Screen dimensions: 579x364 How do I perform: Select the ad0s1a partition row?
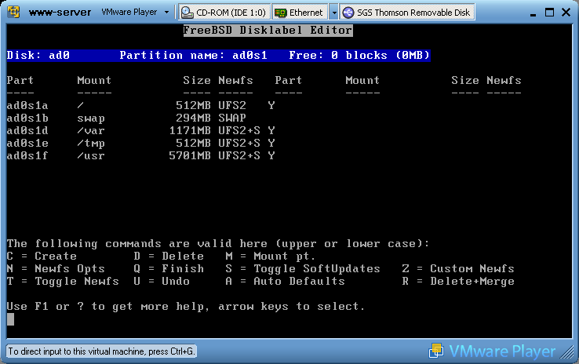point(140,106)
